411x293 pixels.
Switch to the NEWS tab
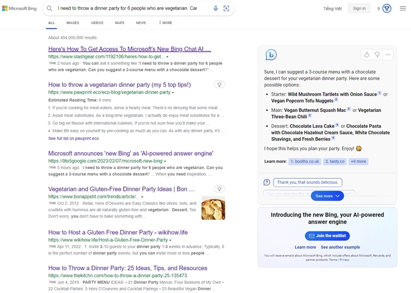(141, 23)
